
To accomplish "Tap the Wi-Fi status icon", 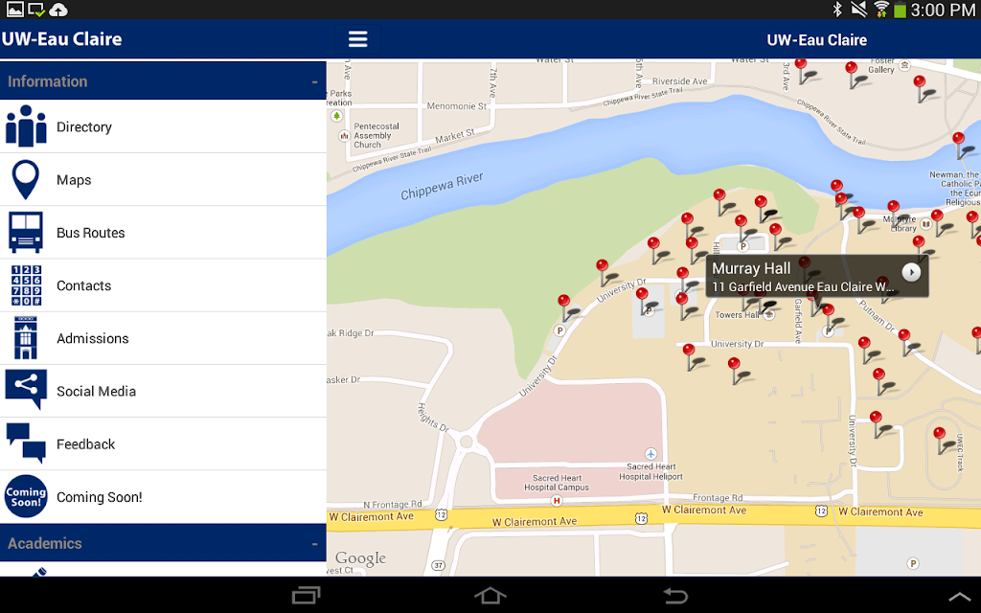I will tap(881, 10).
